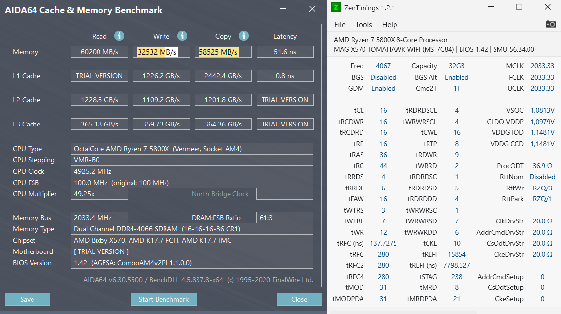561x314 pixels.
Task: Start the AIDA64 benchmark
Action: (164, 299)
